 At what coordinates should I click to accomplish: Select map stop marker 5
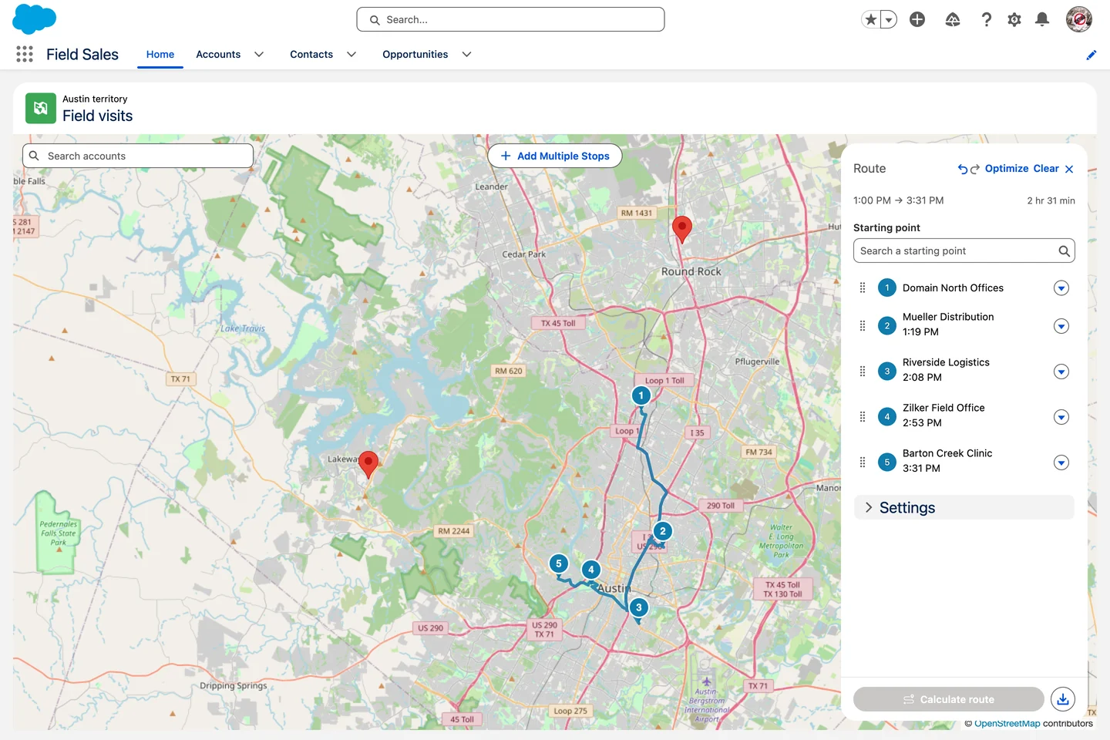[x=559, y=563]
